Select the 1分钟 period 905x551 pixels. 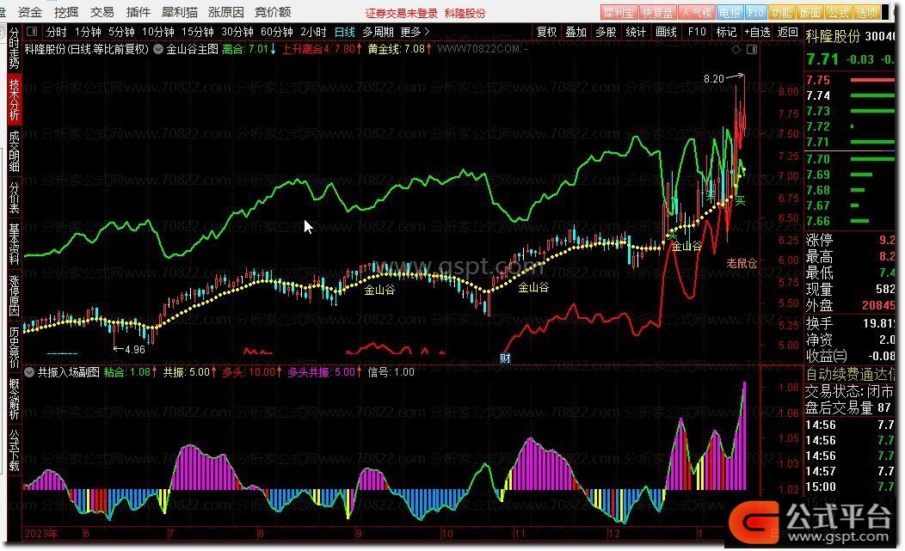88,32
